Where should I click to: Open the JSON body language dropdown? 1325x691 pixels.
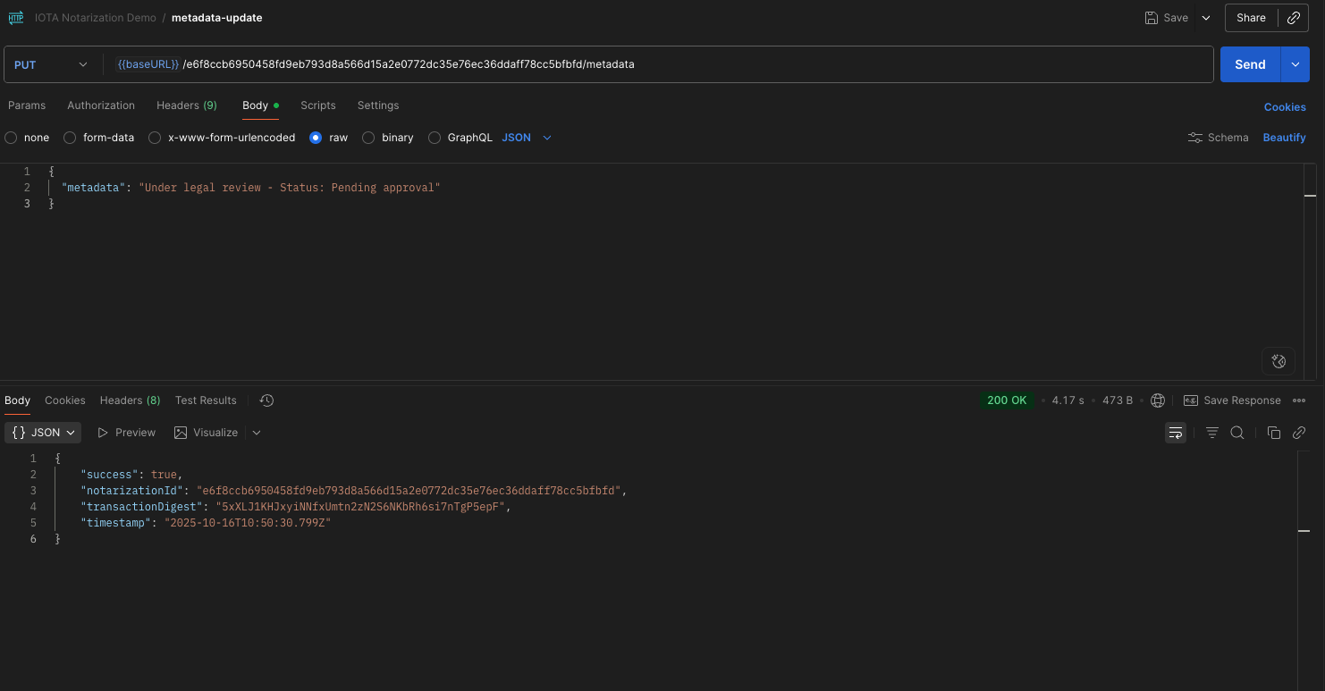[527, 137]
